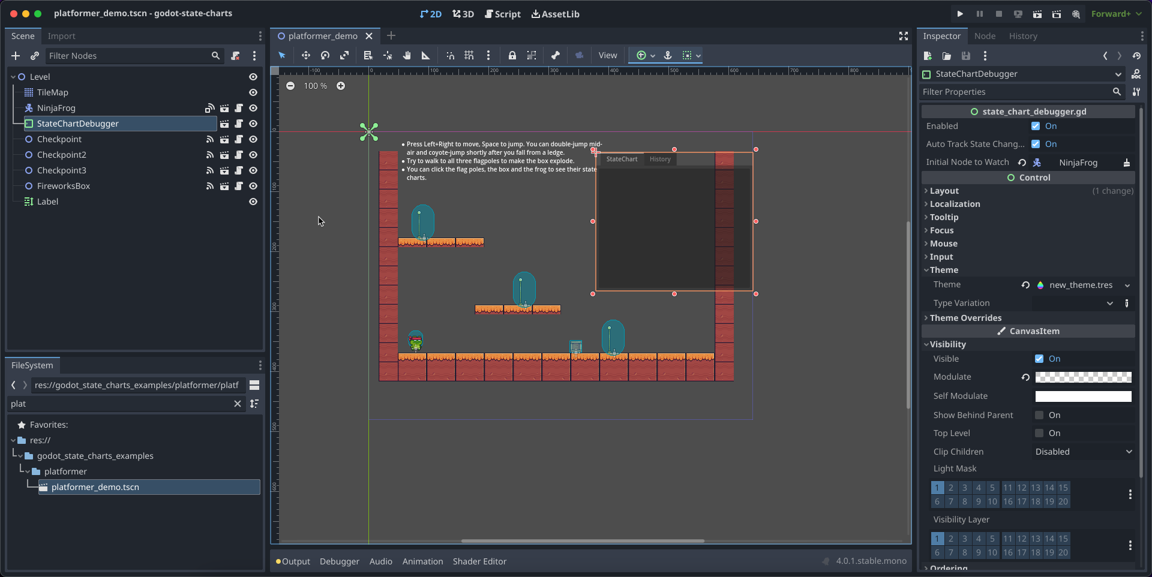Open the Debugger bottom panel
This screenshot has width=1152, height=577.
click(x=340, y=561)
